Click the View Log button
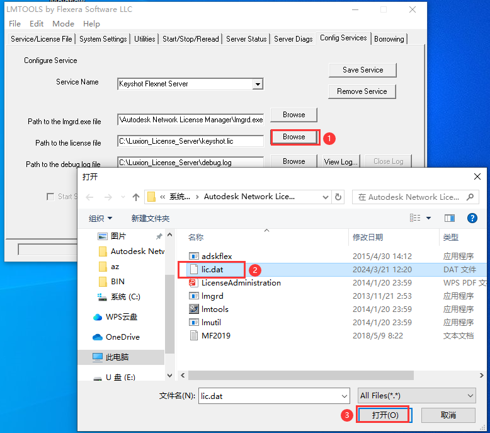This screenshot has height=433, width=490. (341, 161)
